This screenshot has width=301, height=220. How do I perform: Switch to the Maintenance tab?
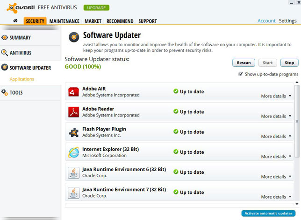click(64, 21)
